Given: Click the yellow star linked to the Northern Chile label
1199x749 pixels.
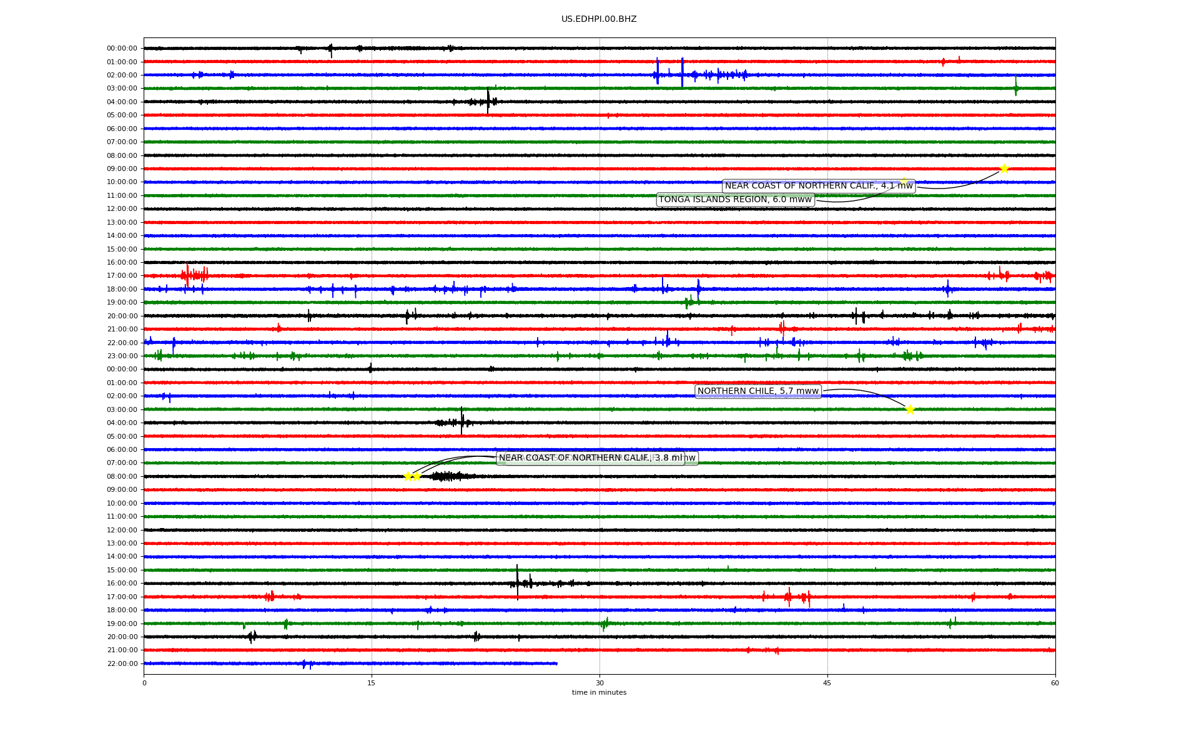Looking at the screenshot, I should click(x=910, y=409).
